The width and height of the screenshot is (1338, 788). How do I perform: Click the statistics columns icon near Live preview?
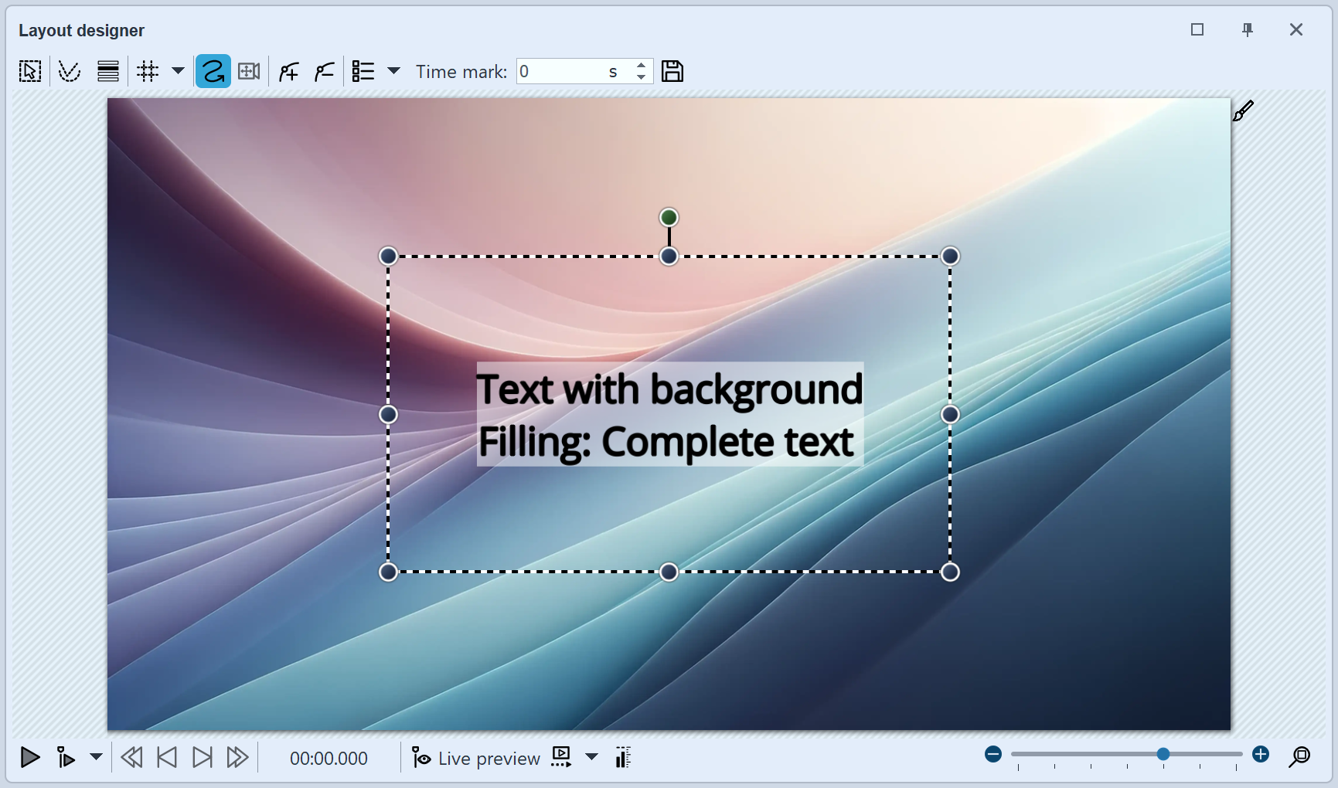pos(622,758)
